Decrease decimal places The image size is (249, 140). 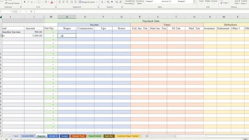(121, 2)
